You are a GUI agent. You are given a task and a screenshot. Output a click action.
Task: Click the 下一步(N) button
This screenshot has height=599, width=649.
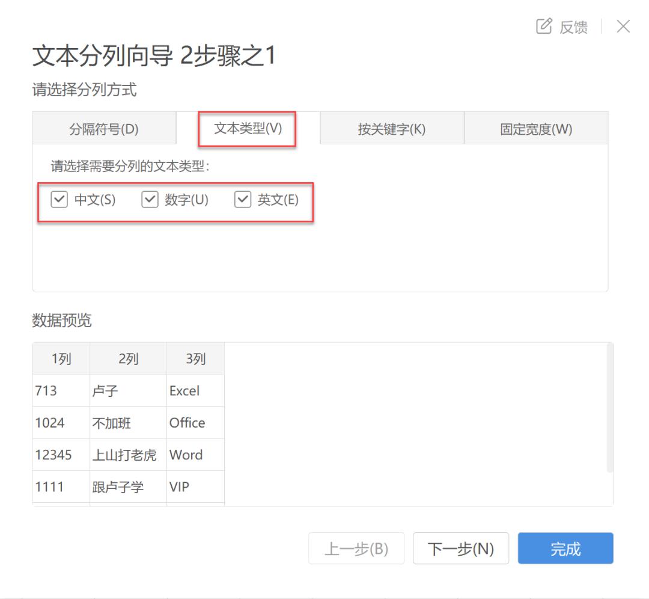tap(461, 548)
